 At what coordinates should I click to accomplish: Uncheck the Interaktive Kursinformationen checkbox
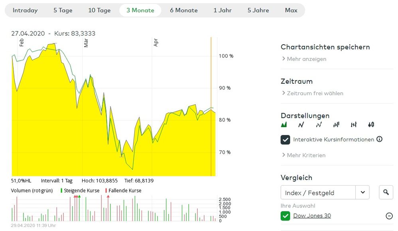[x=285, y=140]
